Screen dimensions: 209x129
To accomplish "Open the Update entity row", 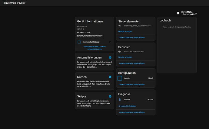I will [x=136, y=78].
